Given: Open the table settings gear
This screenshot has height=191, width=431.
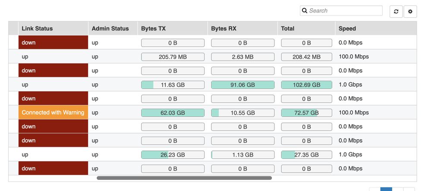Looking at the screenshot, I should pos(410,12).
